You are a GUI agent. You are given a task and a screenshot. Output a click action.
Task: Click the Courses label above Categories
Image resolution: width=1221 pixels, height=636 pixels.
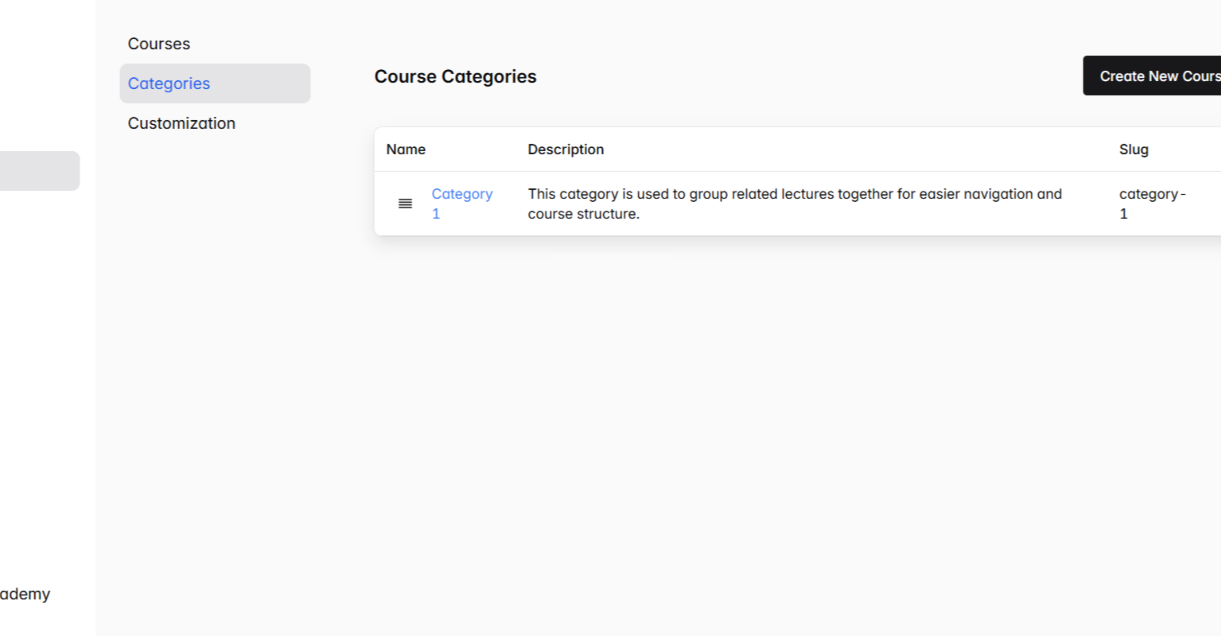click(x=159, y=43)
